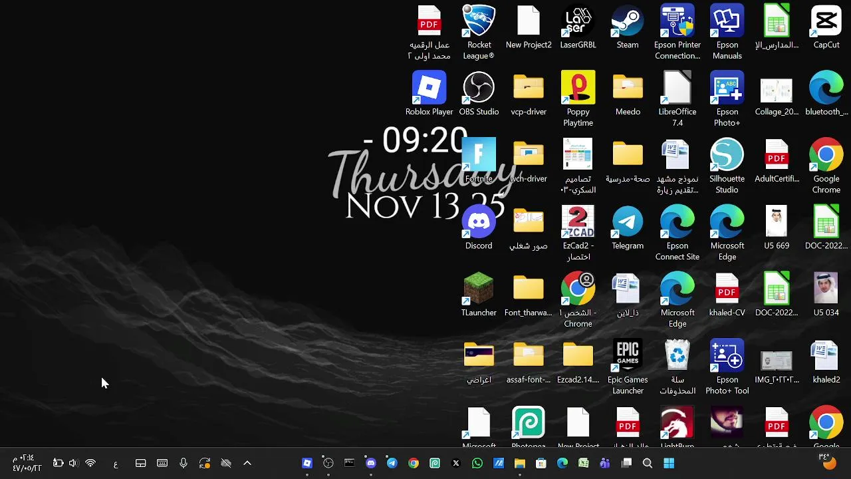Open the Meedo folder on desktop
Screen dimensions: 851x479
pos(628,94)
